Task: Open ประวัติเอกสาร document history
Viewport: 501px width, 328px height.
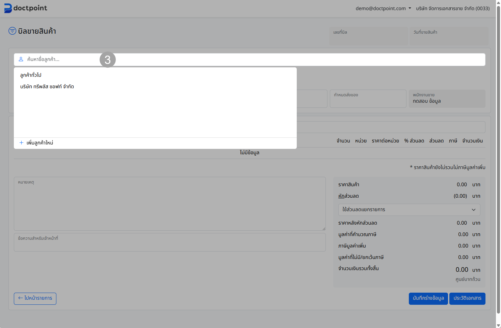Action: click(467, 298)
